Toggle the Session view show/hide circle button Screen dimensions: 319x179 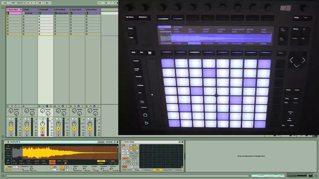3,7
